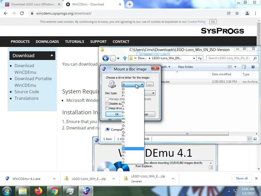261x196 pixels.
Task: Open the system monitor taskbar icon
Action: coord(70,191)
